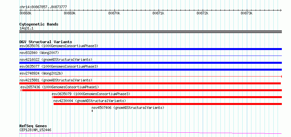This screenshot has height=137, width=291.
Task: Click the blue bar for esv3635076
Action: (x=150, y=49)
